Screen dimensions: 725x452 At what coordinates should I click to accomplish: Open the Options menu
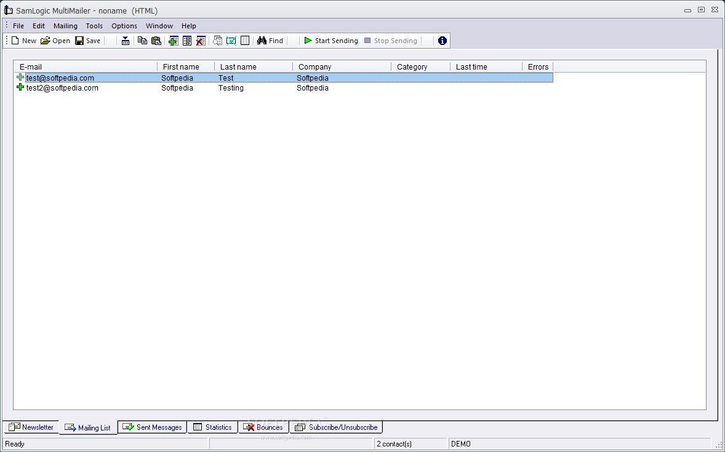(x=124, y=26)
